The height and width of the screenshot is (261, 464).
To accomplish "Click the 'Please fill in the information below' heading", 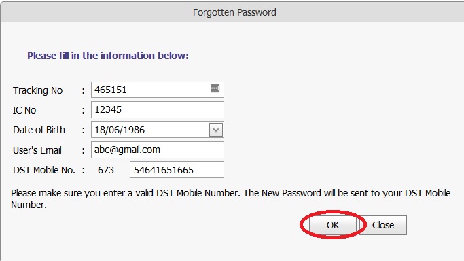I will coord(108,56).
